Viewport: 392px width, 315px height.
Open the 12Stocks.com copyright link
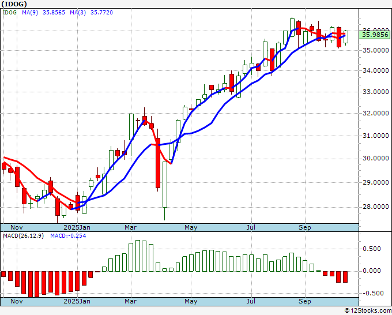tap(368, 311)
